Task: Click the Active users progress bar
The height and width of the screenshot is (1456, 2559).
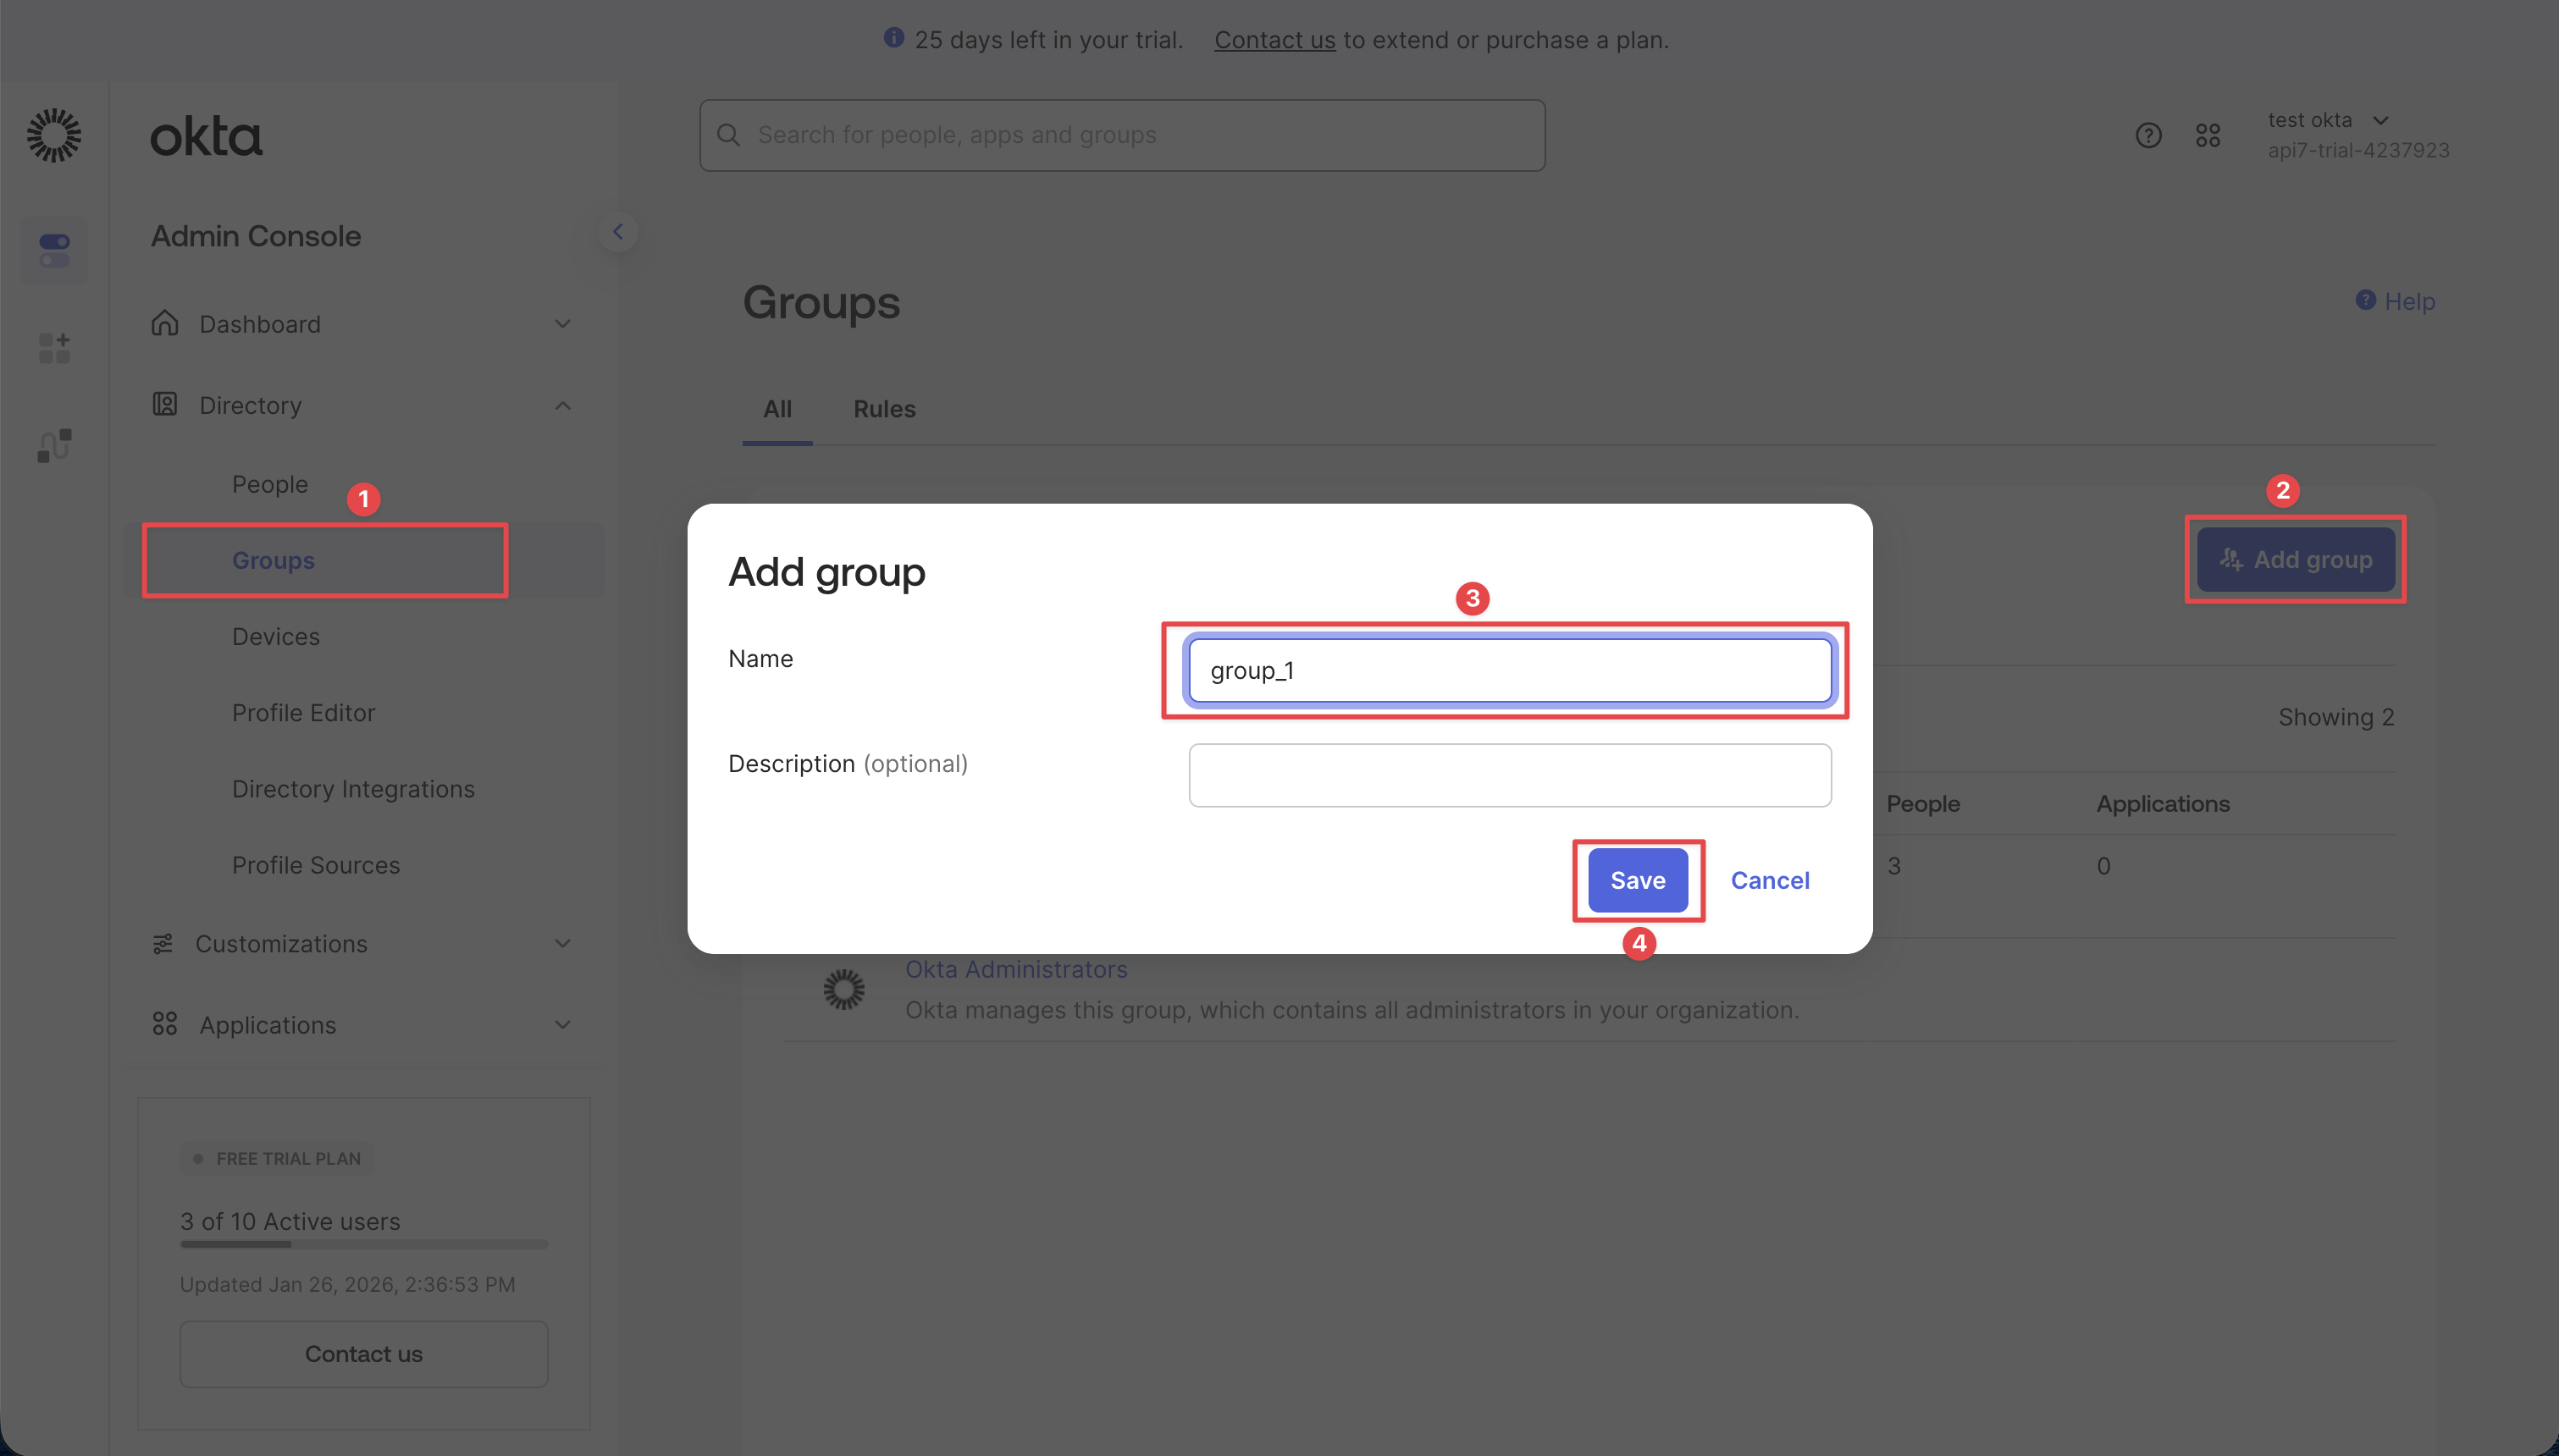Action: pos(363,1244)
